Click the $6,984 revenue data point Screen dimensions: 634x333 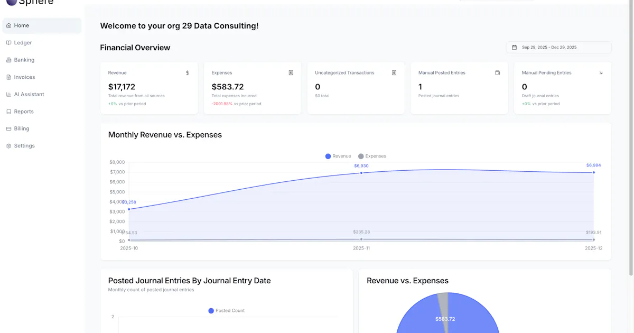point(594,172)
